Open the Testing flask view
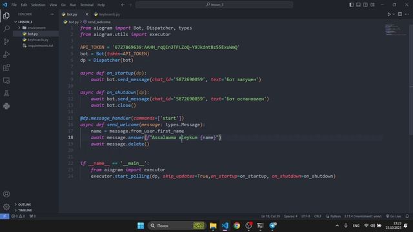This screenshot has width=413, height=232. click(6, 93)
